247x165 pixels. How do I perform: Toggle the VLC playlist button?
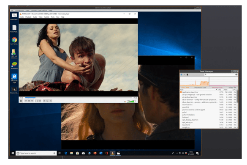(44, 101)
